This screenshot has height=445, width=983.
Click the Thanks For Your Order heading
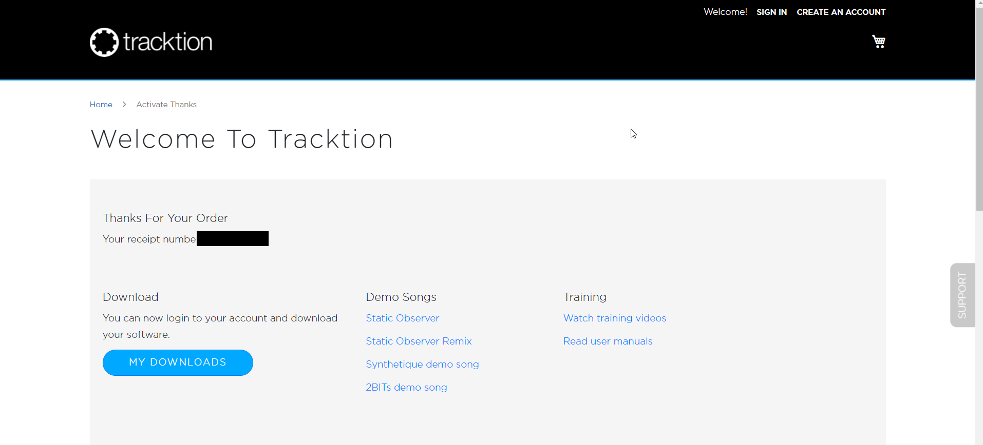[165, 218]
